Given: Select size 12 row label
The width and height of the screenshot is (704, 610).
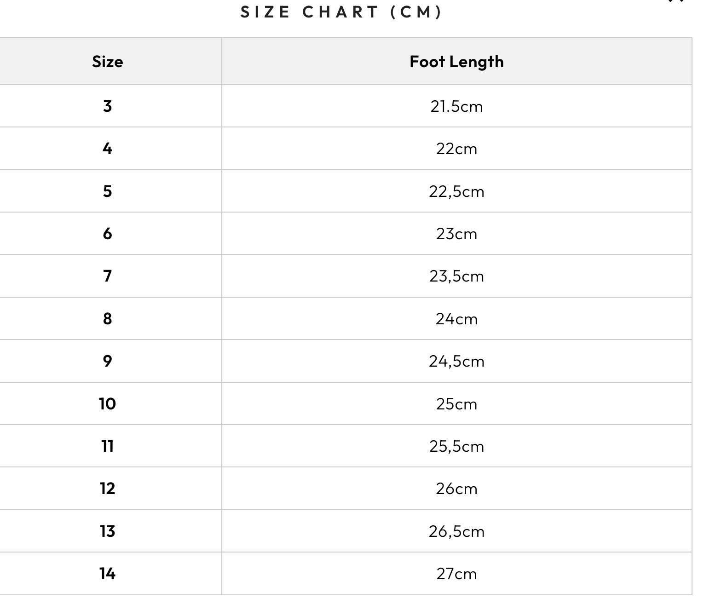Looking at the screenshot, I should [107, 489].
